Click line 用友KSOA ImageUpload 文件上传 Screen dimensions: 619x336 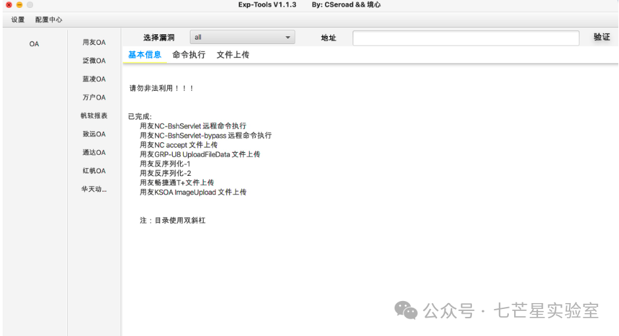pyautogui.click(x=193, y=192)
